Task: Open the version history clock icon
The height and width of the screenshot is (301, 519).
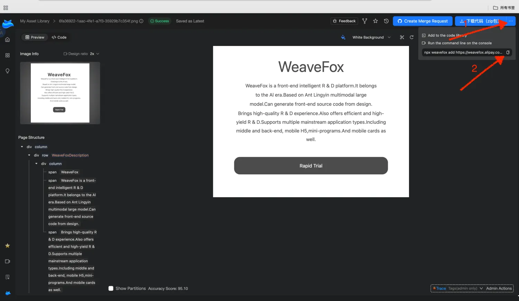Action: pos(386,21)
